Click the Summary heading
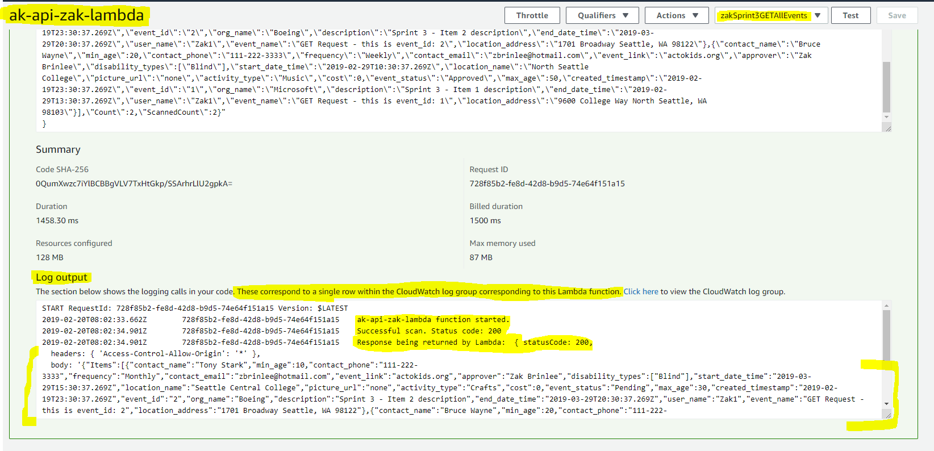934x451 pixels. 58,149
